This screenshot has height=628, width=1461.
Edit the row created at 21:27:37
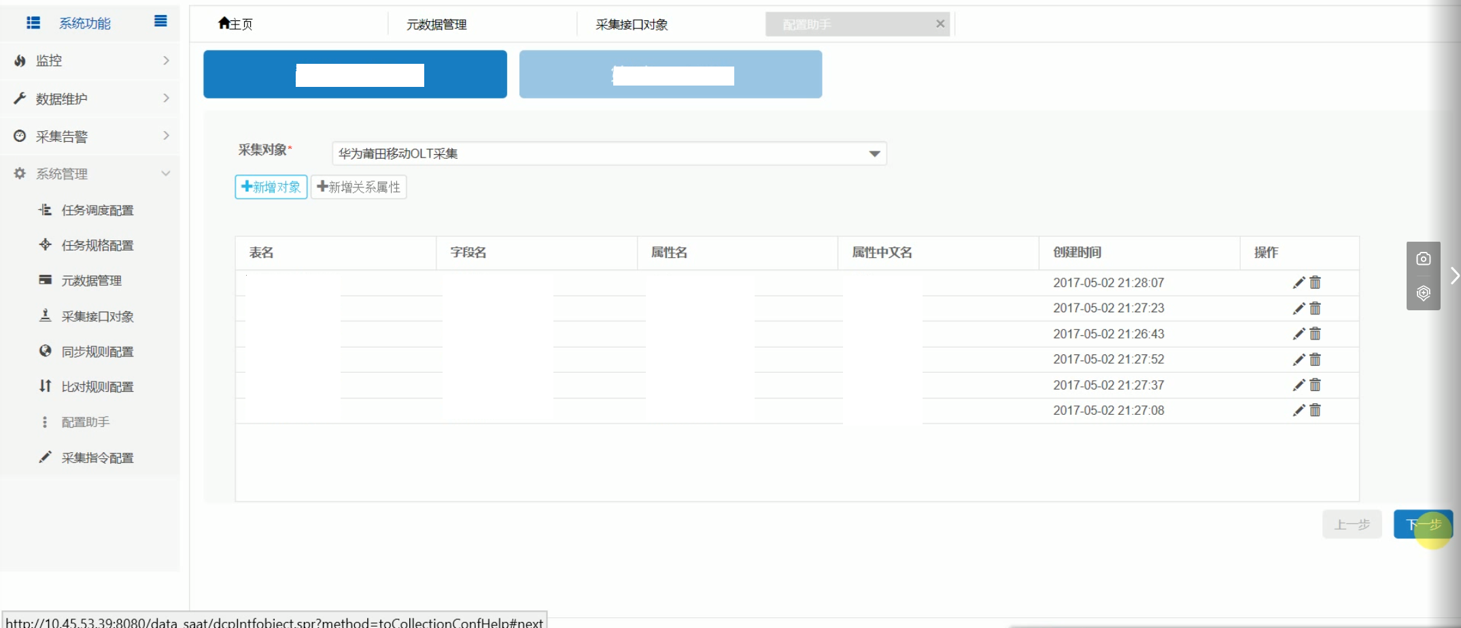click(x=1299, y=385)
